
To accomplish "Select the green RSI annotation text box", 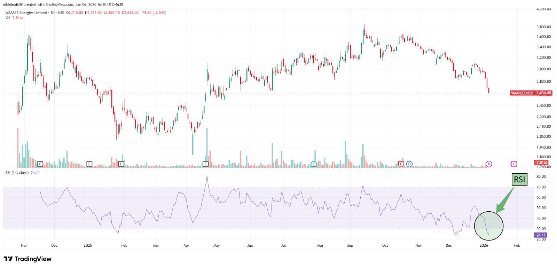I will pos(519,180).
